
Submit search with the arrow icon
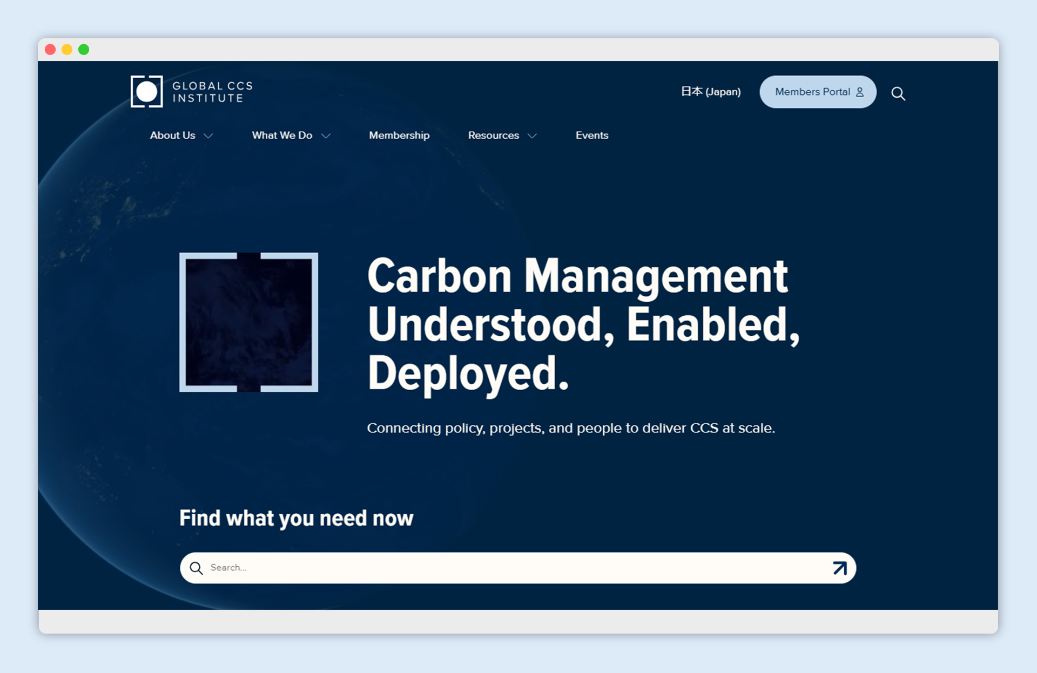(x=839, y=568)
